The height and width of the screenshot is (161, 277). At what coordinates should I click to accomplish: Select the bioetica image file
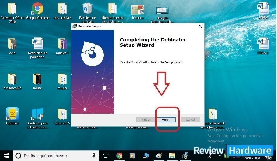138,12
